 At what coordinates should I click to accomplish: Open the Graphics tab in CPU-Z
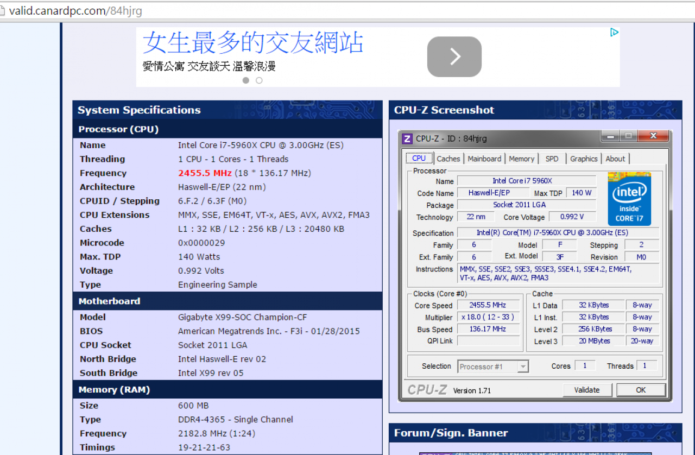click(x=584, y=159)
